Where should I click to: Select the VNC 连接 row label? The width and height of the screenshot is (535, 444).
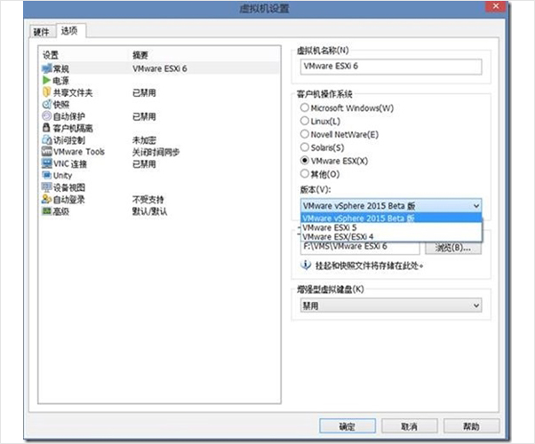coord(70,163)
